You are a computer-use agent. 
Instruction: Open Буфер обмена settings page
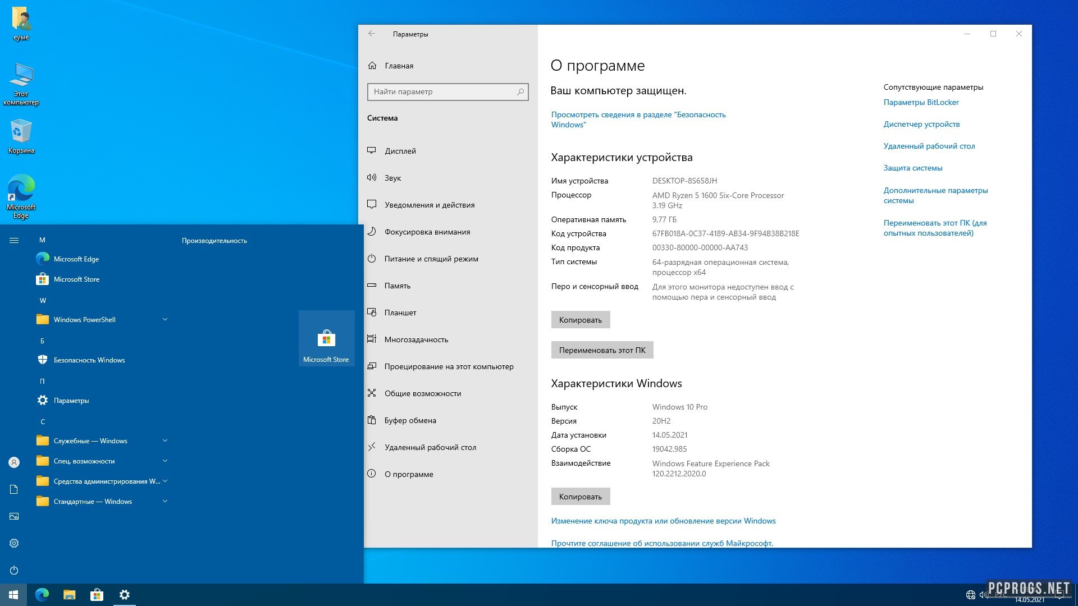pos(448,420)
